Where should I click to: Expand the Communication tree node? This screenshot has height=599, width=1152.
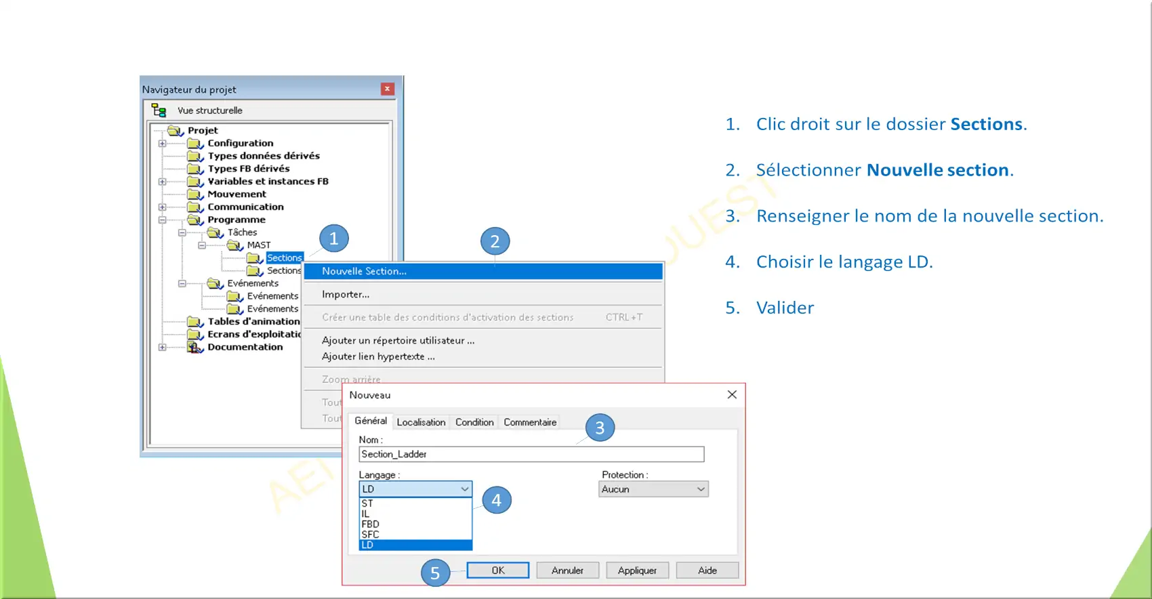[162, 207]
